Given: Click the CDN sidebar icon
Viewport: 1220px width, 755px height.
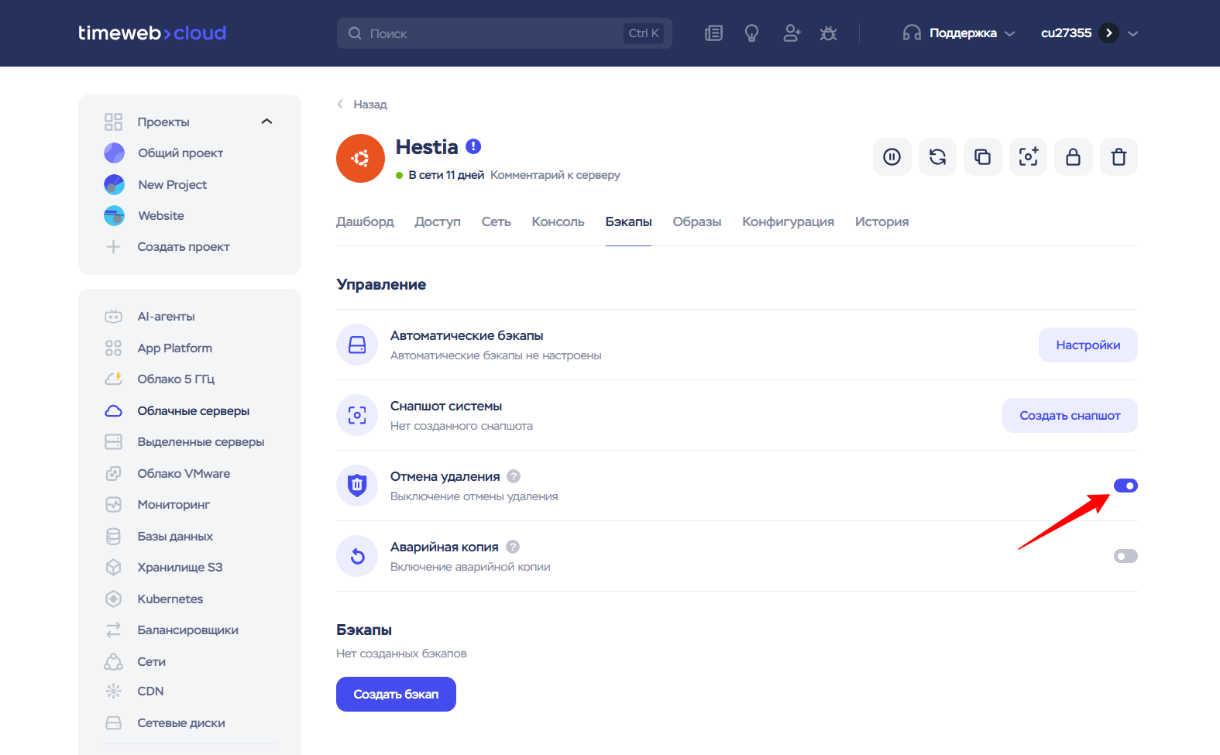Looking at the screenshot, I should pos(113,691).
